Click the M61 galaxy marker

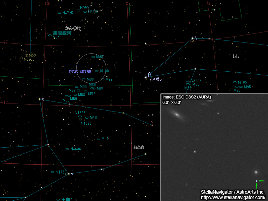point(98,139)
